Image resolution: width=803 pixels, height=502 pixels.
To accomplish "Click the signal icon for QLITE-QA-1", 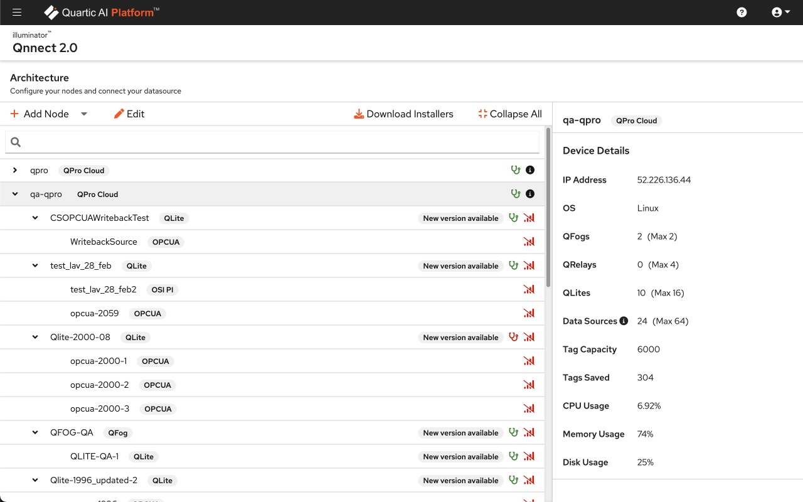I will (529, 456).
